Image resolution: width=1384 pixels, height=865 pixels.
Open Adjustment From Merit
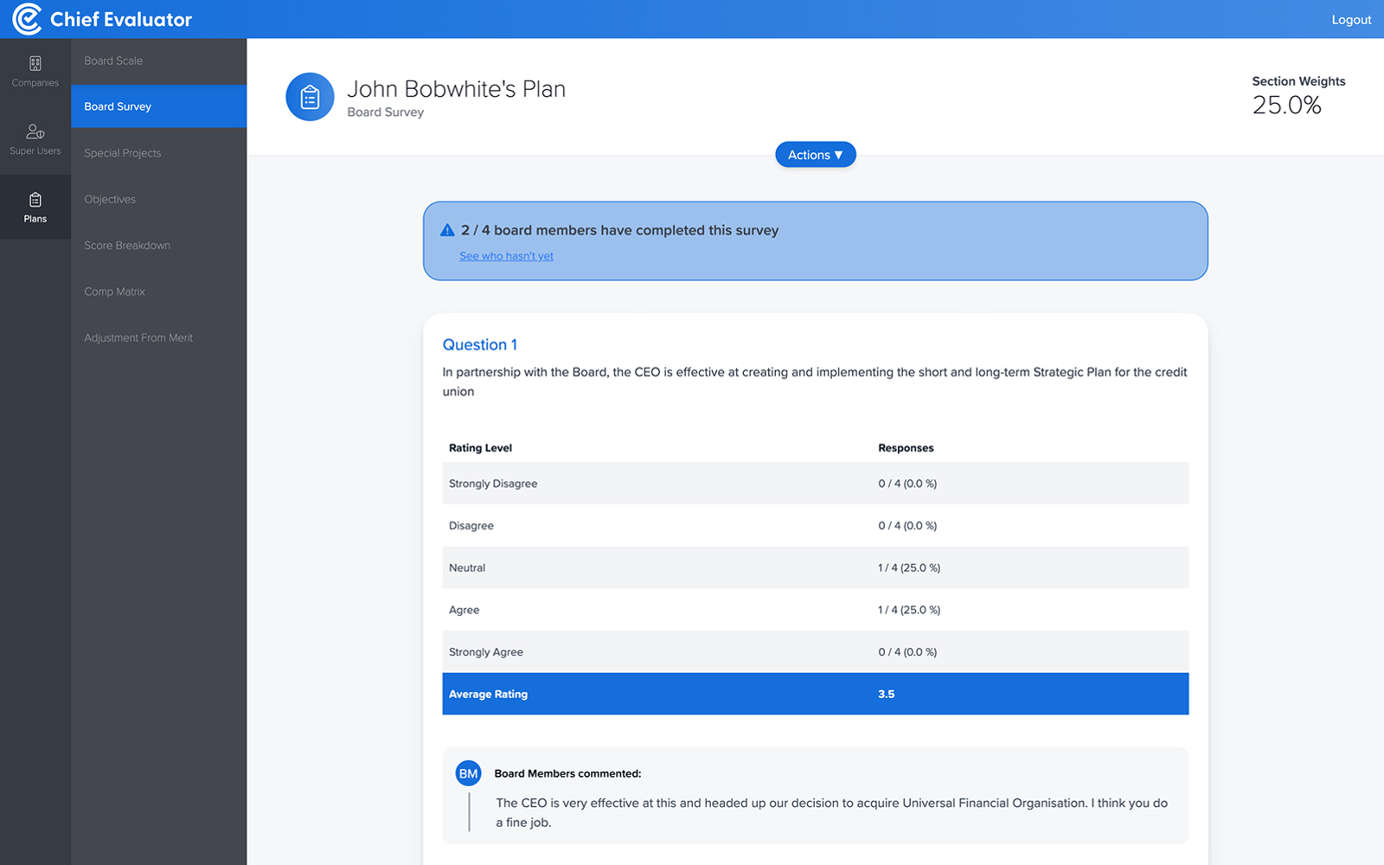[138, 337]
